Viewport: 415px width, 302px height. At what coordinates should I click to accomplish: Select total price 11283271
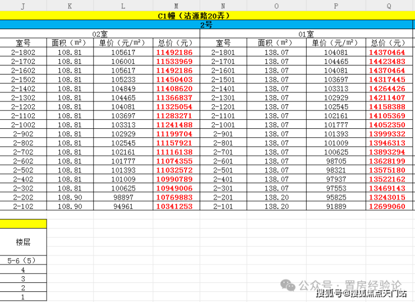(176, 115)
